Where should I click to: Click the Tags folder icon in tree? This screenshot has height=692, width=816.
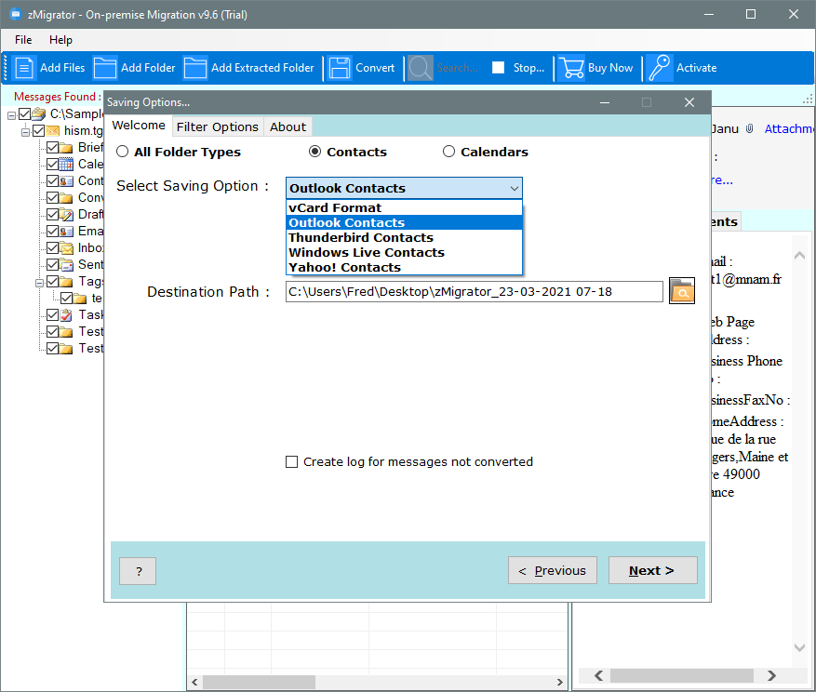tap(66, 282)
